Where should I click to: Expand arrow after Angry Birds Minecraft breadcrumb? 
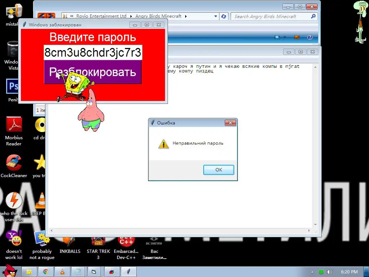[186, 16]
